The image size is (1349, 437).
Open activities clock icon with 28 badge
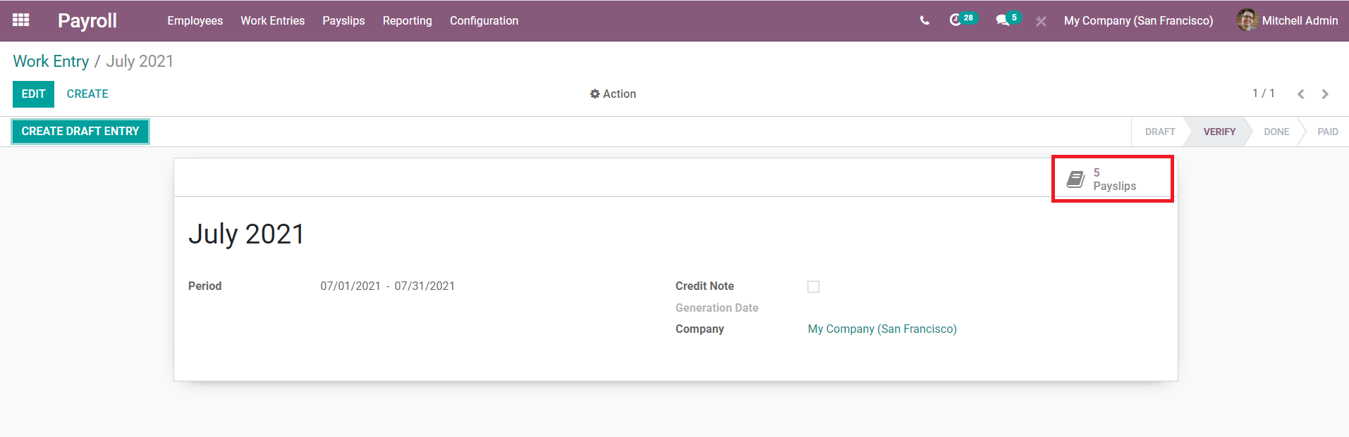(x=956, y=20)
